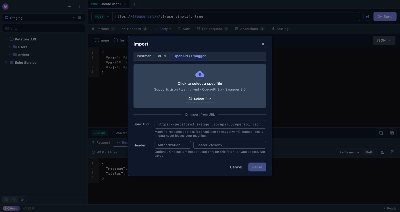Switch to light theme sun icon
Viewport: 400px width, 212px height.
pyautogui.click(x=14, y=199)
